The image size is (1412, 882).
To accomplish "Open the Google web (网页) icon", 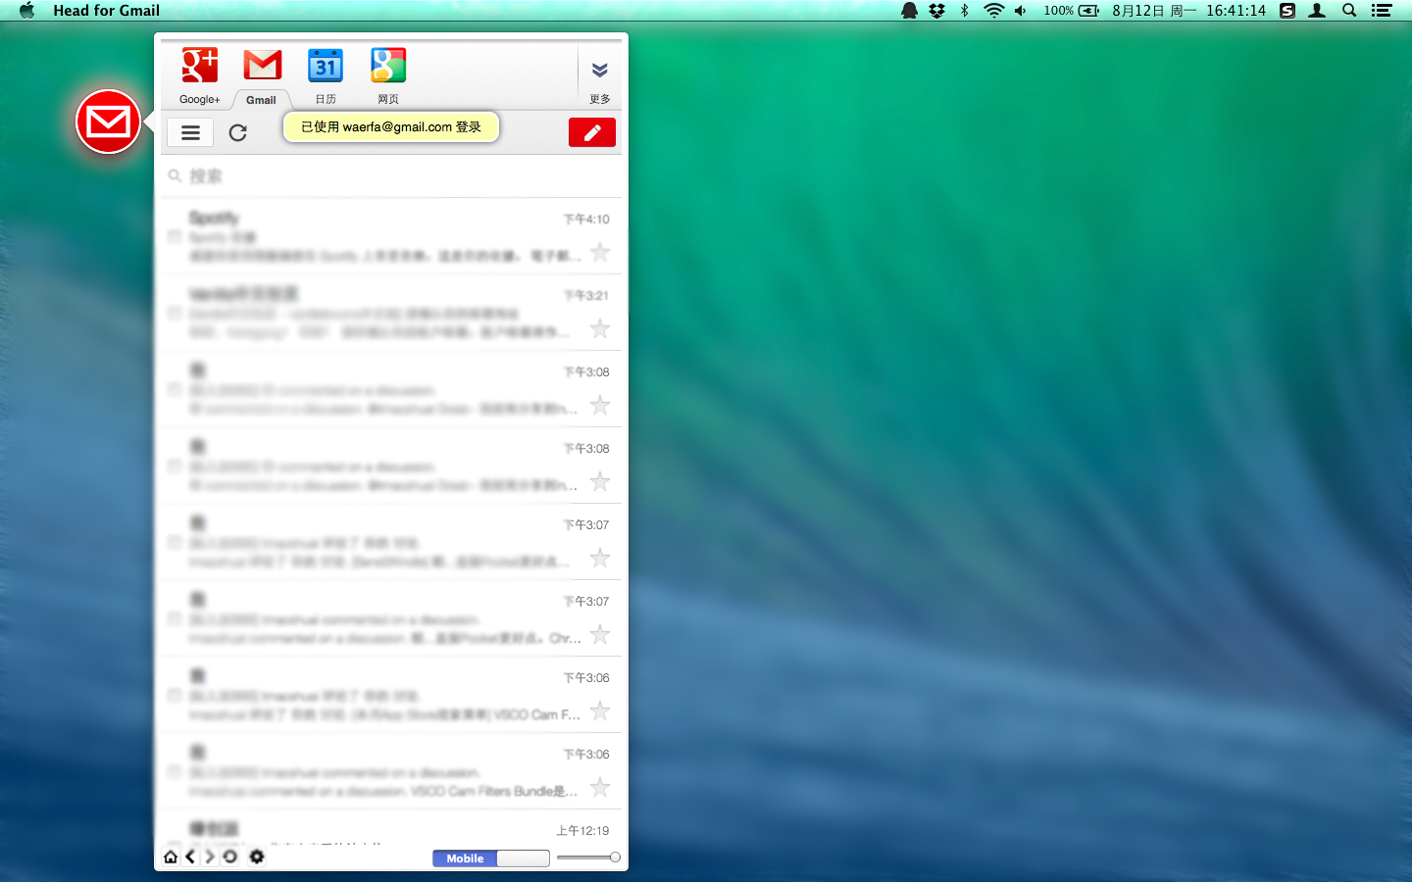I will (388, 67).
